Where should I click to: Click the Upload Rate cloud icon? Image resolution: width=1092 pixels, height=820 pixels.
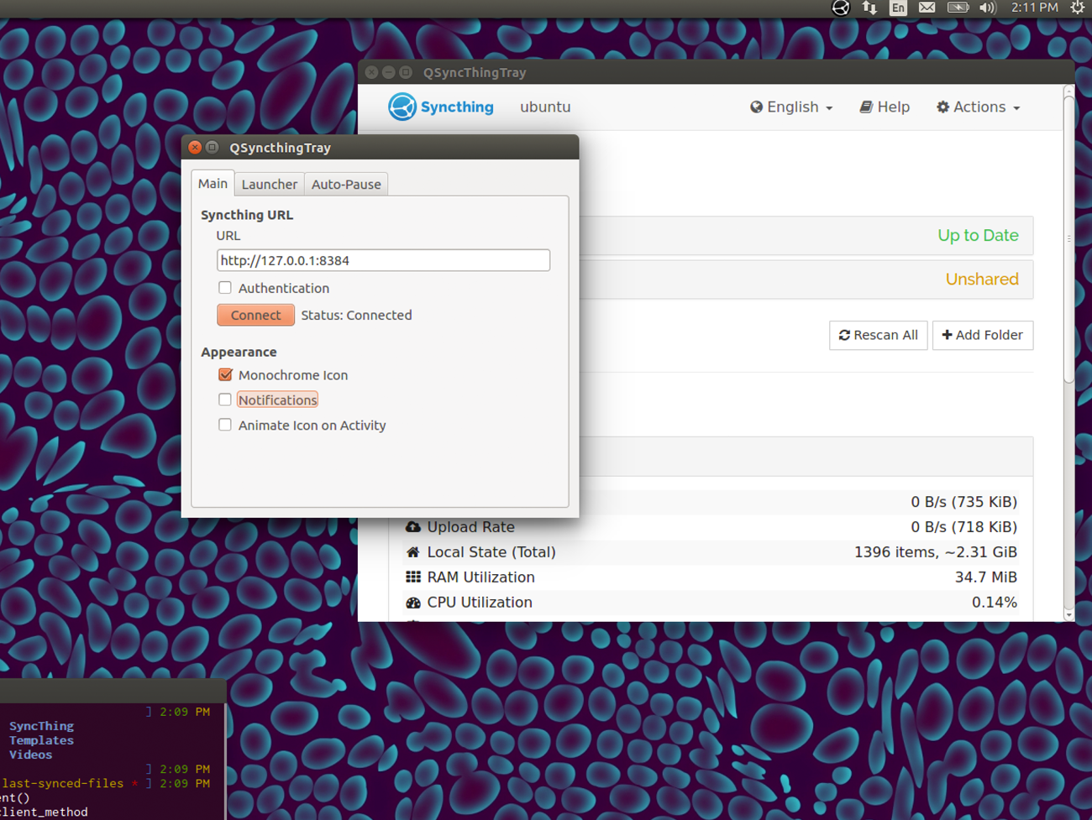[x=413, y=527]
